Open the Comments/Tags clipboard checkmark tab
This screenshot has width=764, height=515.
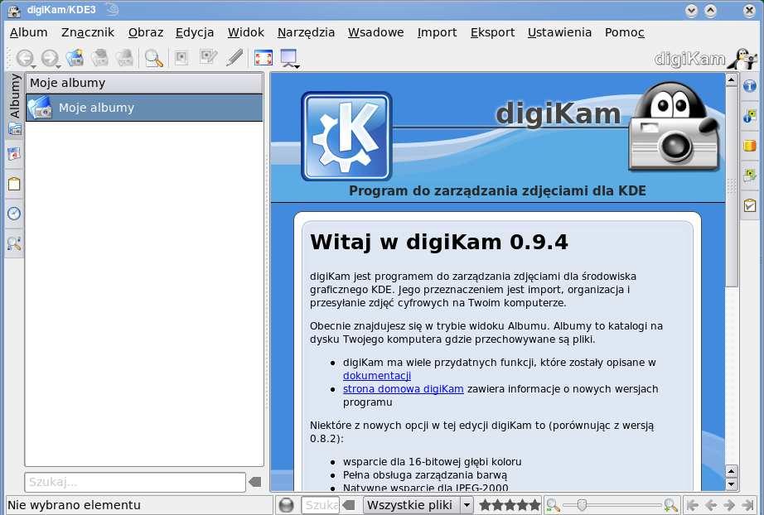pos(750,205)
